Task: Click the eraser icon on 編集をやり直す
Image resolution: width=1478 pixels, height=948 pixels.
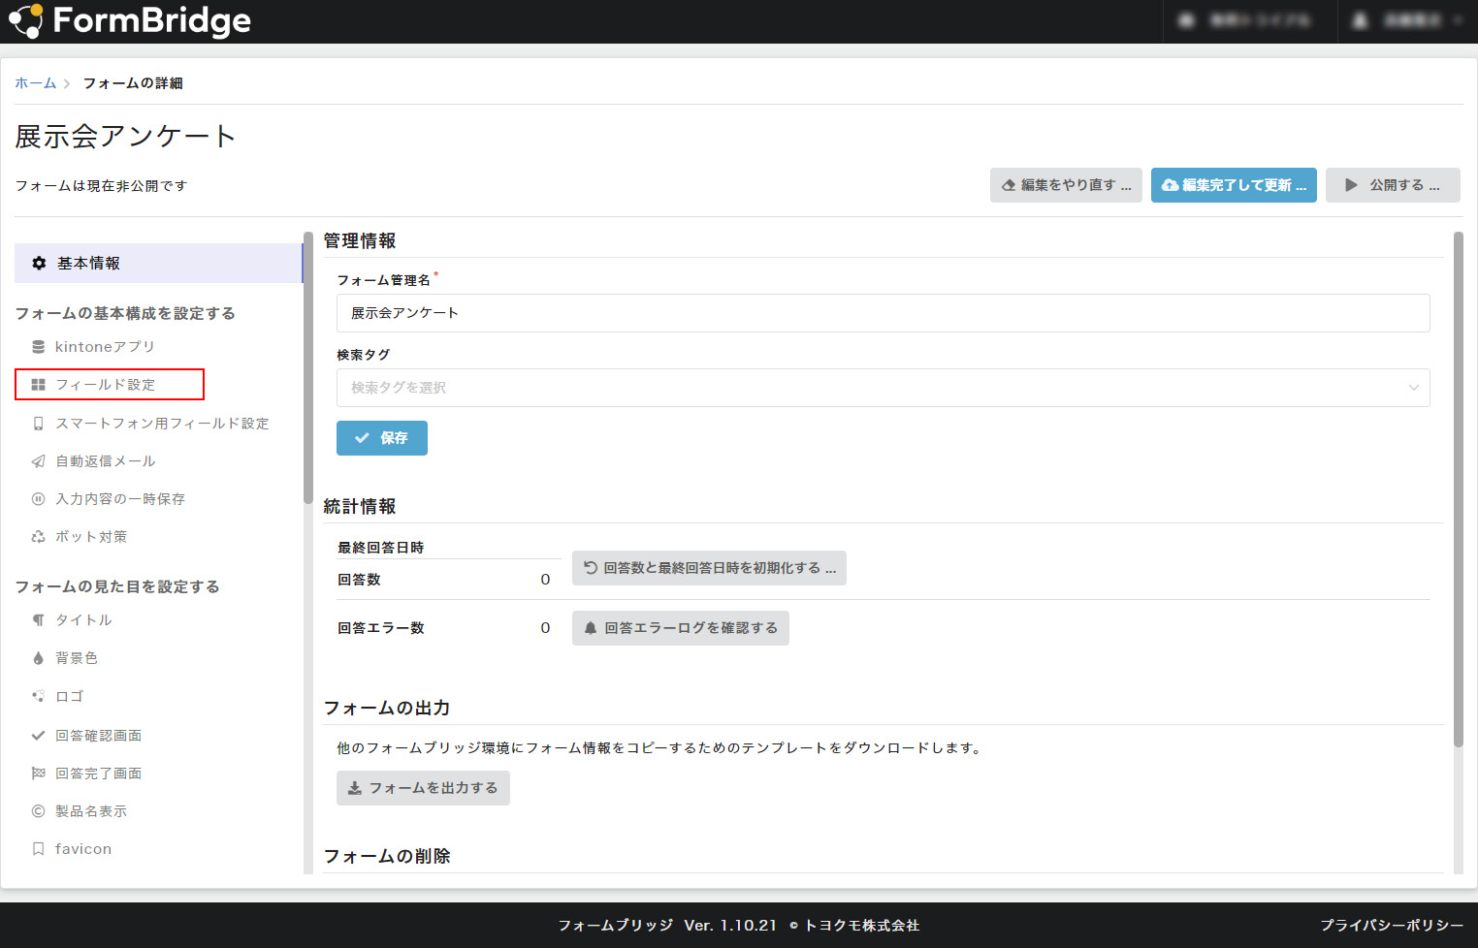Action: pos(1009,185)
